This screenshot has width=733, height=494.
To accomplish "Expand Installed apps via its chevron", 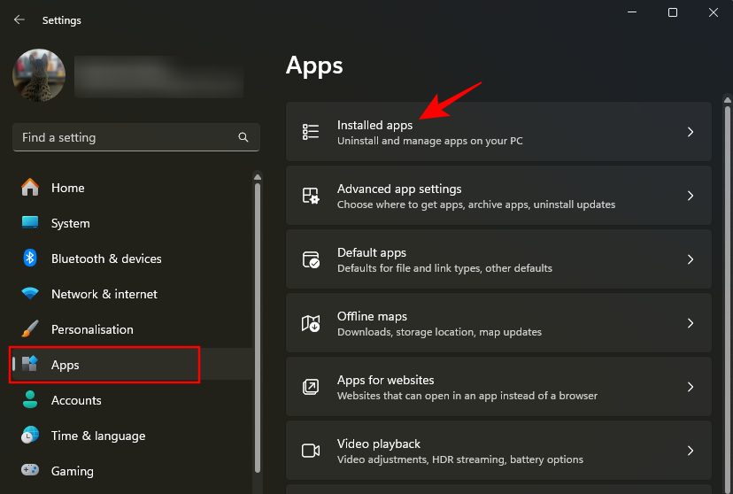I will (x=691, y=132).
